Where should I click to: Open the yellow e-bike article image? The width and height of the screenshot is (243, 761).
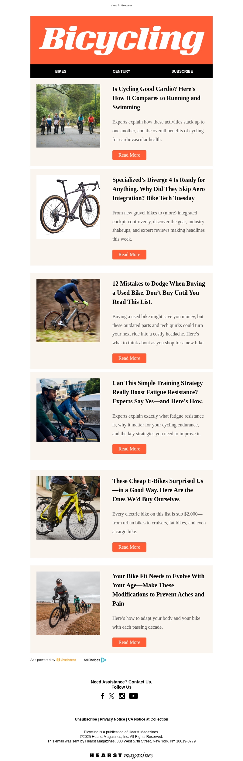pos(68,508)
